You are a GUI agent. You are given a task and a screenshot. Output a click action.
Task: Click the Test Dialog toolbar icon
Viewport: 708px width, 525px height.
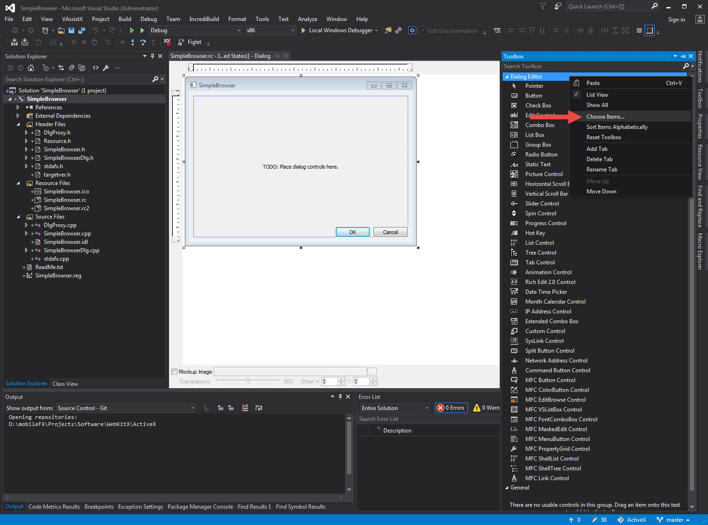(497, 30)
